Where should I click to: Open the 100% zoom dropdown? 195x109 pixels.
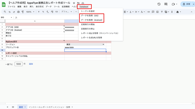pyautogui.click(x=30, y=12)
